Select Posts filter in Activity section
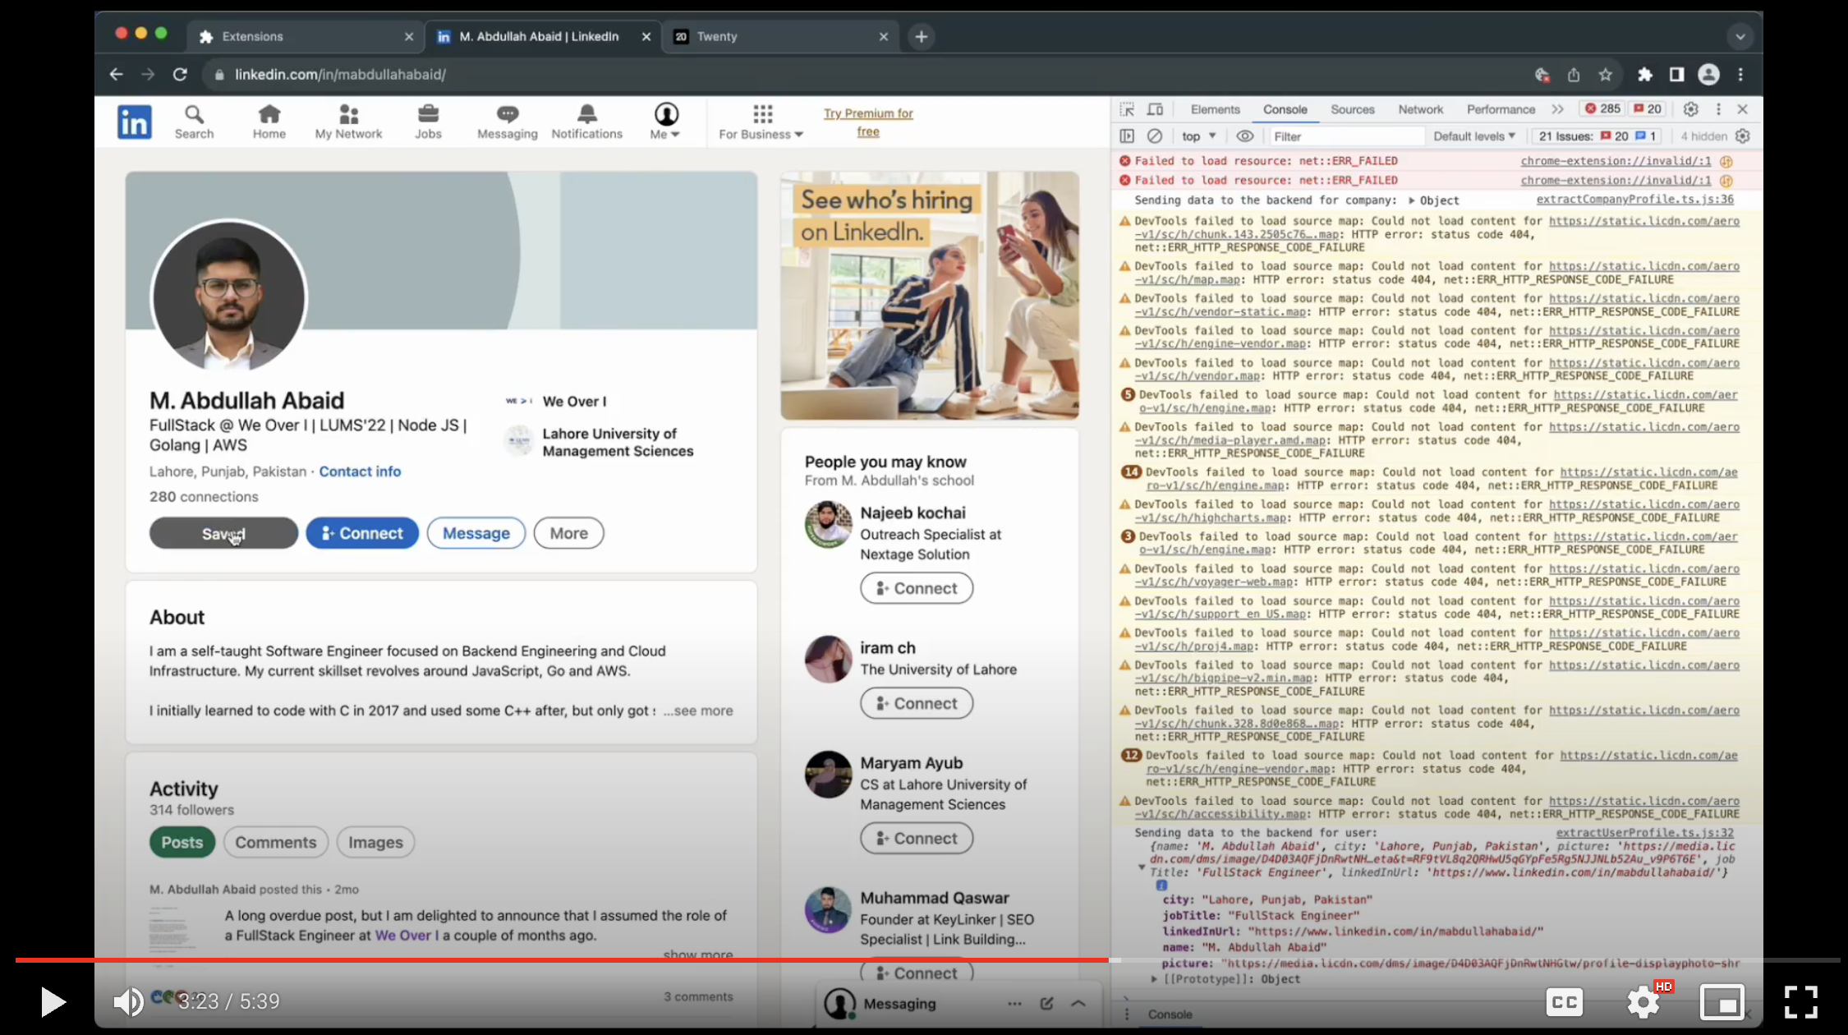 pyautogui.click(x=182, y=842)
